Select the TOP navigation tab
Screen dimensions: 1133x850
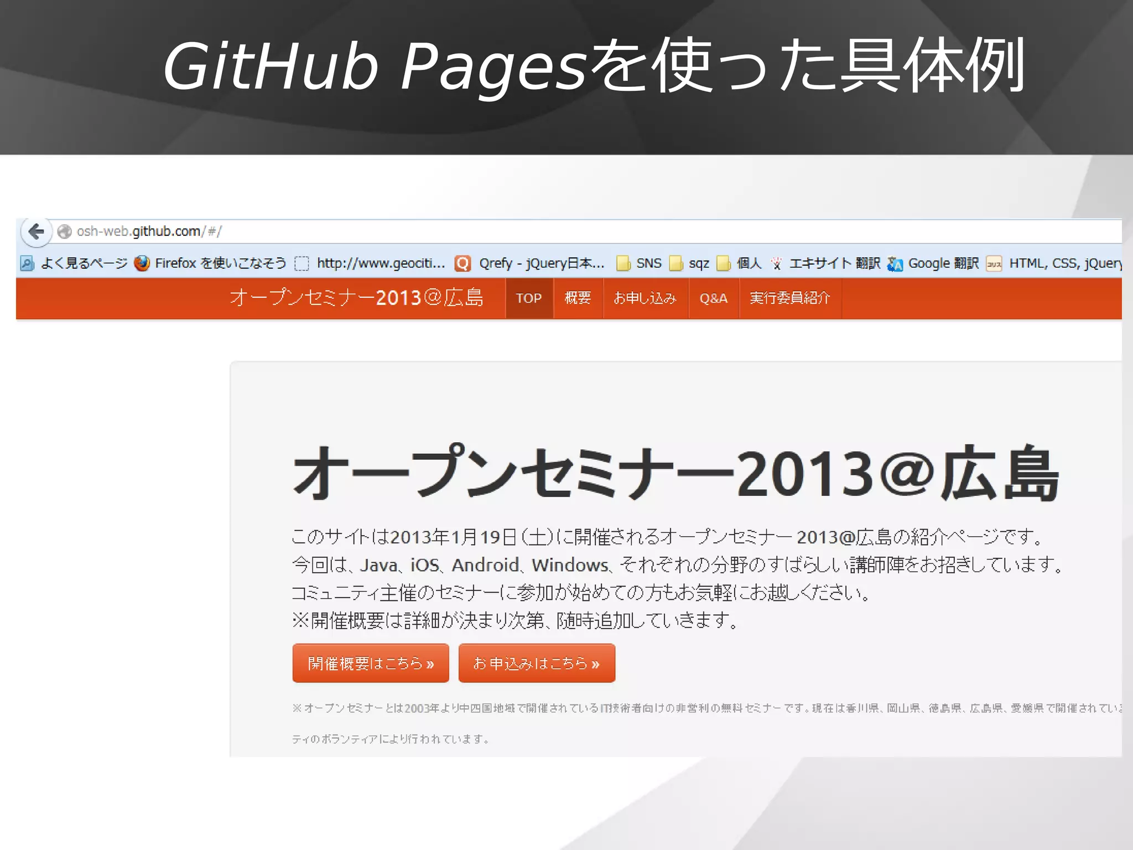pyautogui.click(x=529, y=298)
